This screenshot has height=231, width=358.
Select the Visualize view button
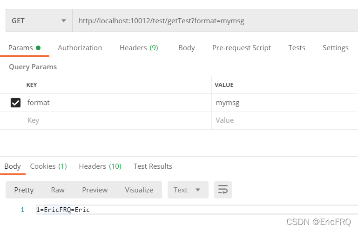click(x=139, y=190)
